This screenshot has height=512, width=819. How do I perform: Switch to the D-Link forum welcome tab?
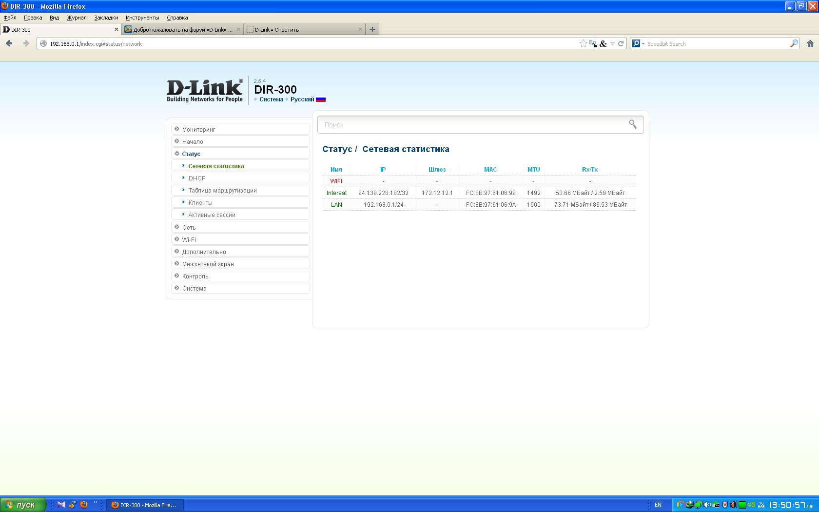tap(183, 29)
